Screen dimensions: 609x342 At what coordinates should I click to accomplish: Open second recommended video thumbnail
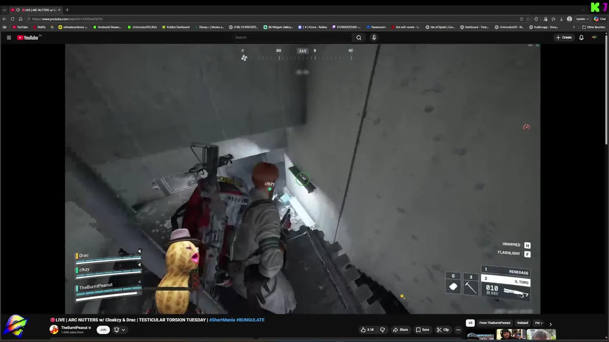click(x=511, y=335)
